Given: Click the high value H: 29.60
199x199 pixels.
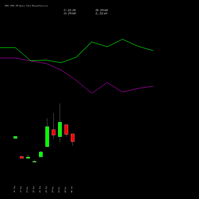Looking at the screenshot, I should pos(101,10).
